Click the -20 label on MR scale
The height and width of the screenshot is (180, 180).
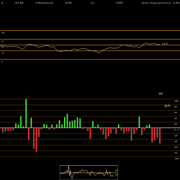(x=176, y=136)
